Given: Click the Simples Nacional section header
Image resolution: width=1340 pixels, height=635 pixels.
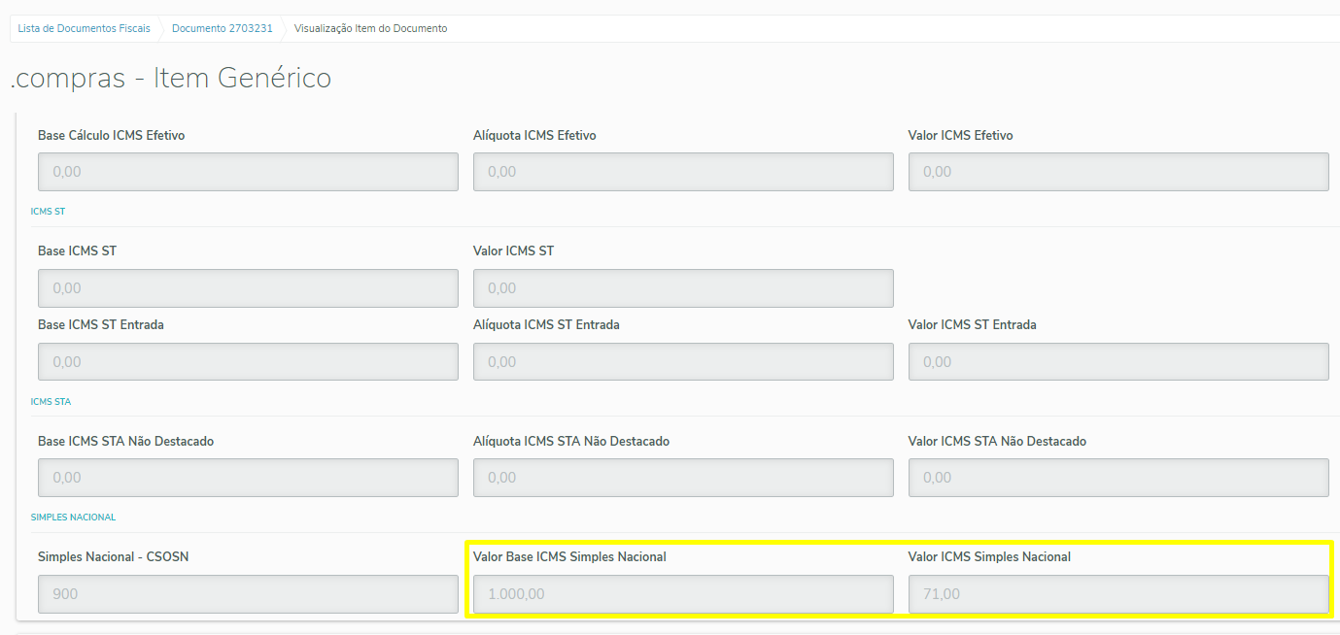Looking at the screenshot, I should click(73, 518).
